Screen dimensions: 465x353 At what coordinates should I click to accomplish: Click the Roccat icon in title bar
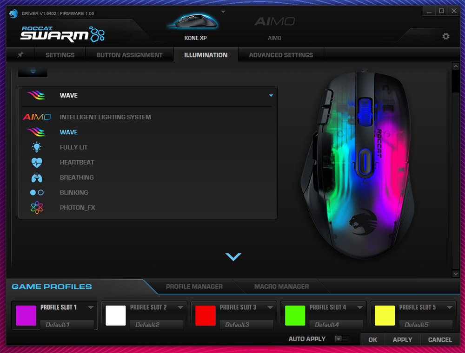point(13,13)
